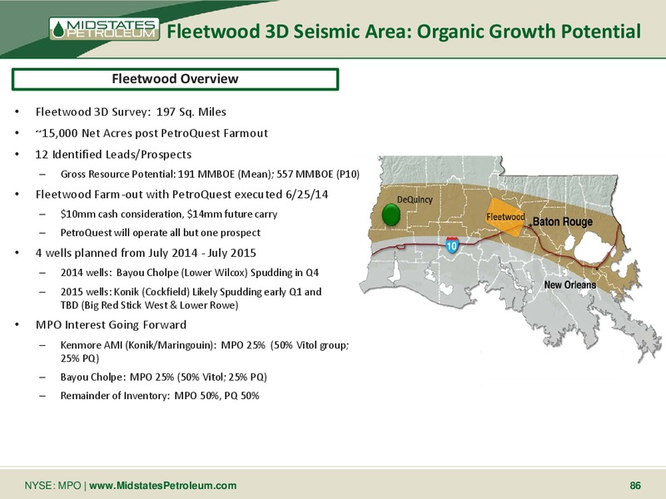Click the 'Fleetwood 3D Survey: 197 Sq. Miles' bullet
666x499 pixels.
[x=131, y=112]
